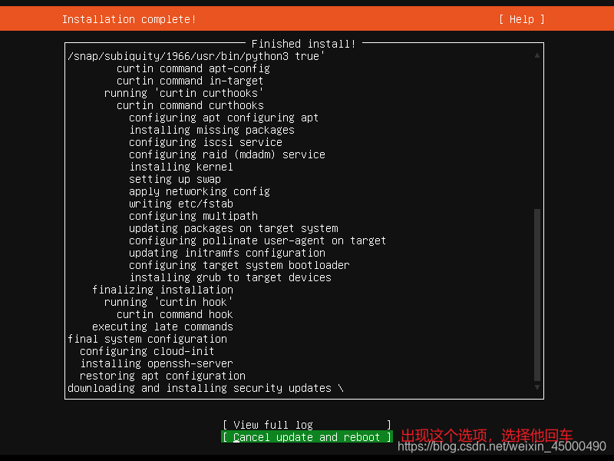The width and height of the screenshot is (614, 461).
Task: Click log line 'configuring apt configuring apt'
Action: pyautogui.click(x=223, y=118)
